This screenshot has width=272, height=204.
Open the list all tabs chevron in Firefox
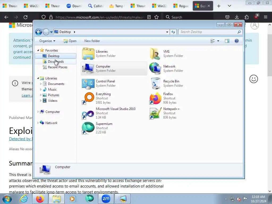click(x=229, y=6)
